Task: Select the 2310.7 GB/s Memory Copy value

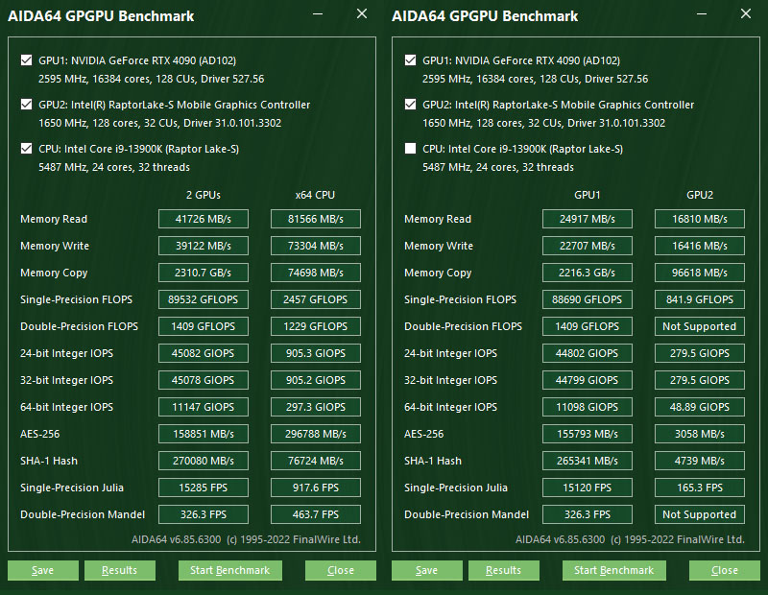Action: [x=204, y=273]
